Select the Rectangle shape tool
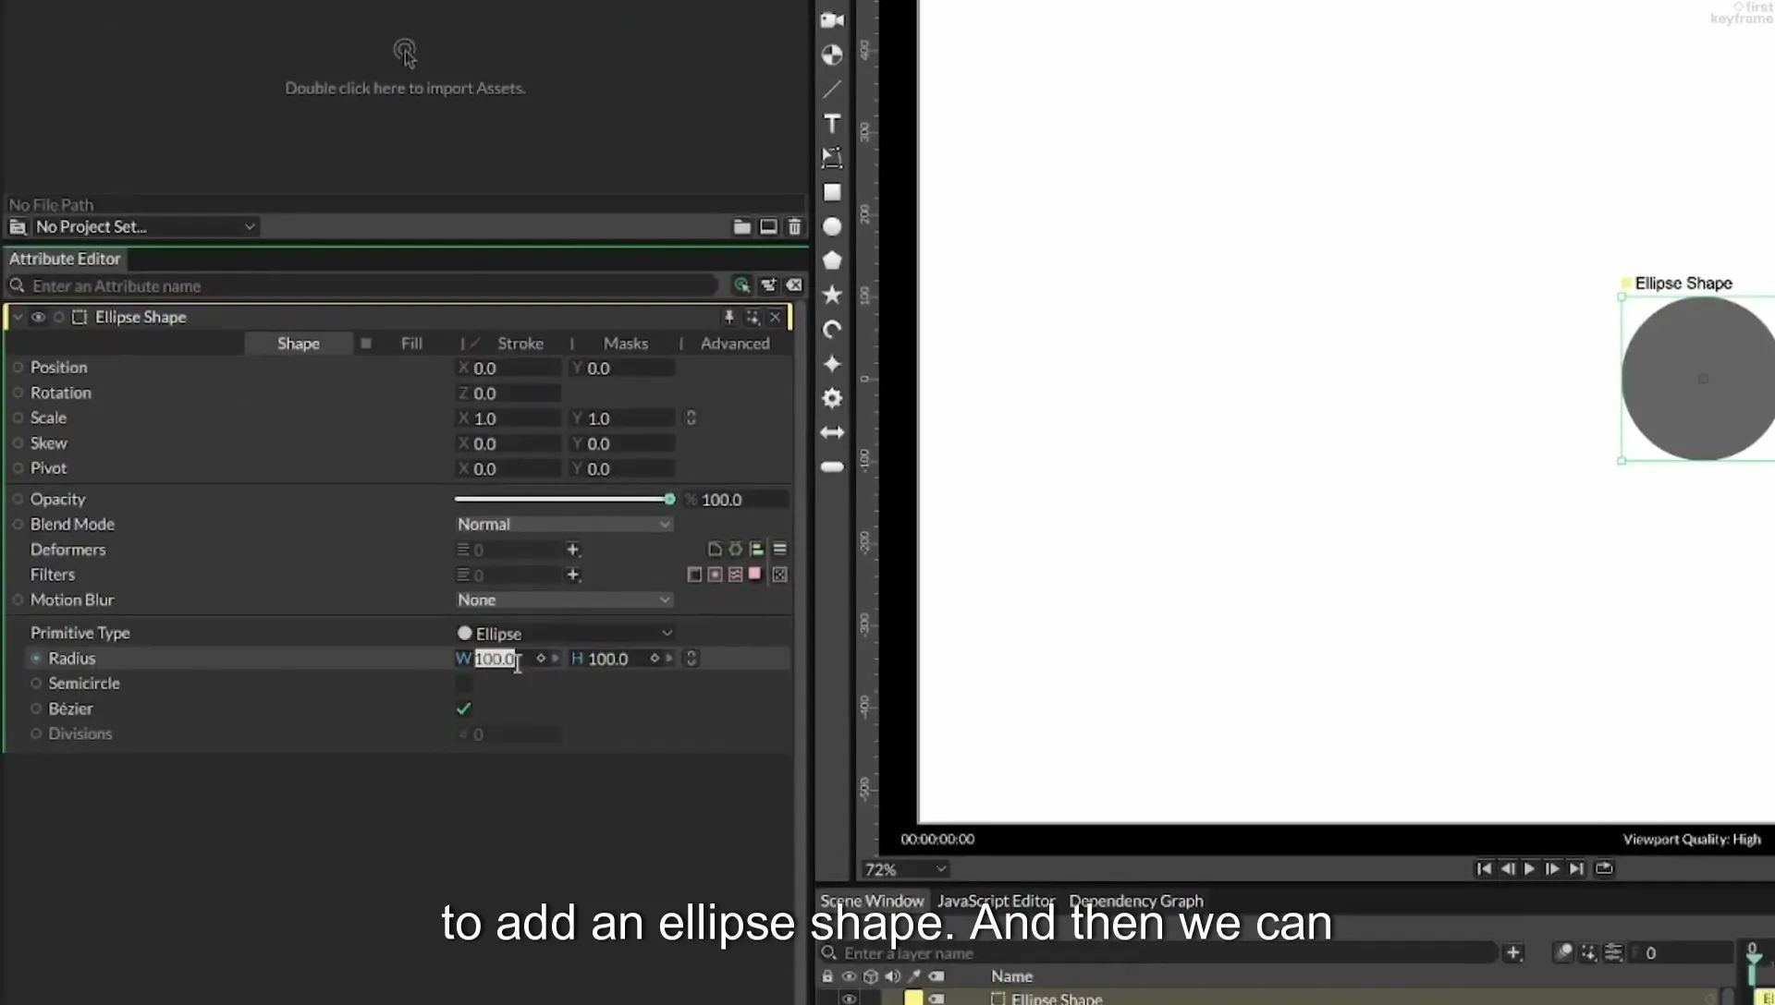1775x1005 pixels. (x=832, y=192)
